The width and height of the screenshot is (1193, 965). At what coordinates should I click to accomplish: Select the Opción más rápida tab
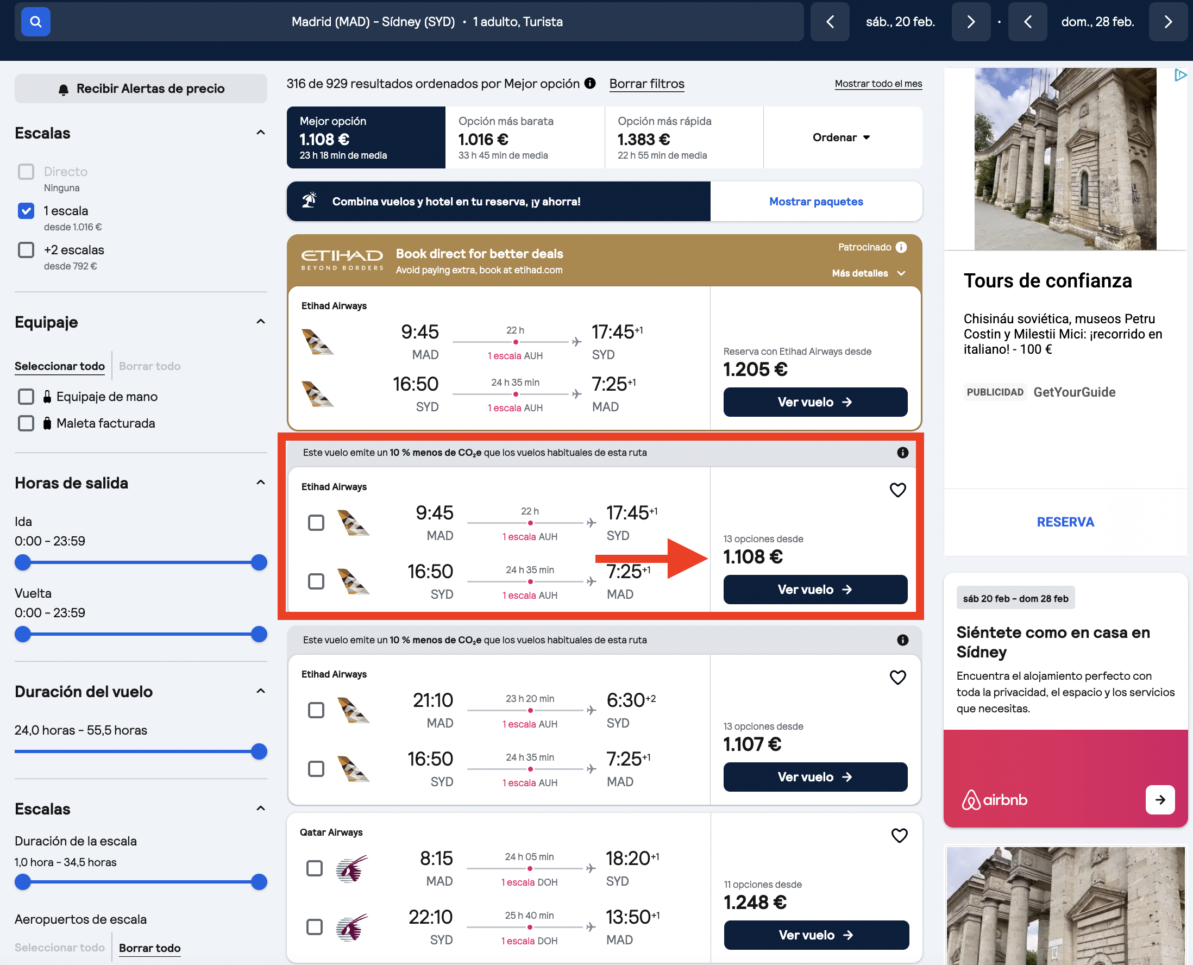point(684,137)
